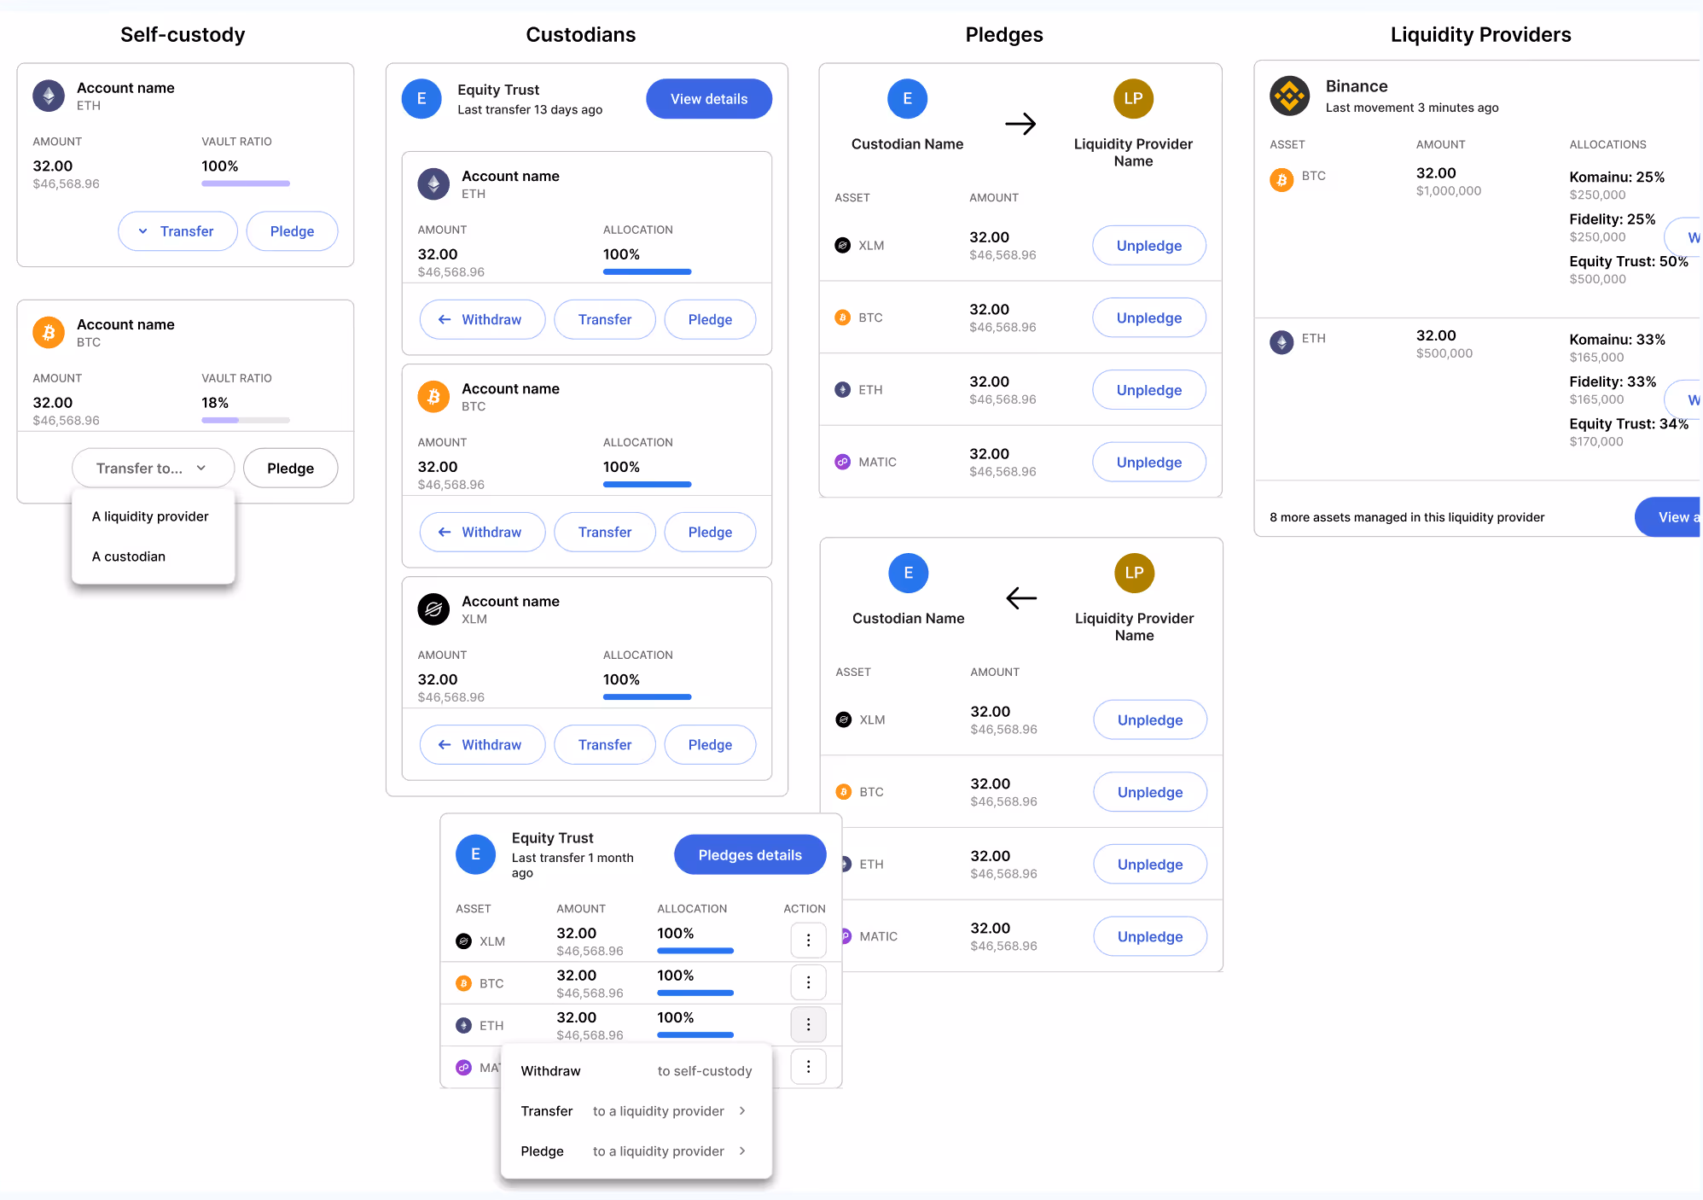Click the Bitcoin icon in the self-custody BTC account
The width and height of the screenshot is (1703, 1200).
(x=49, y=332)
